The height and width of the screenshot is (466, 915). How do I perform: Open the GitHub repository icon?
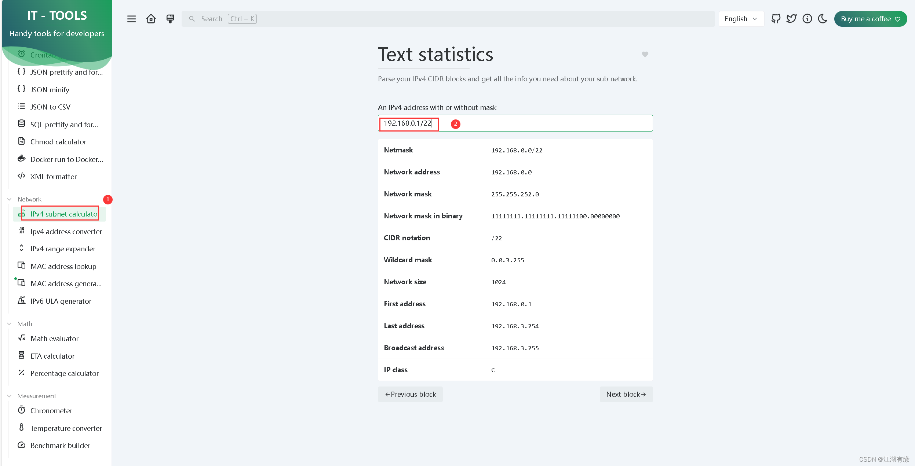(776, 19)
